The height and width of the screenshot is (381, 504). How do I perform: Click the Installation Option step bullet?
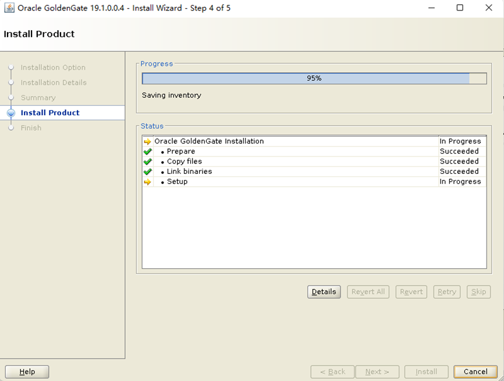coord(11,67)
